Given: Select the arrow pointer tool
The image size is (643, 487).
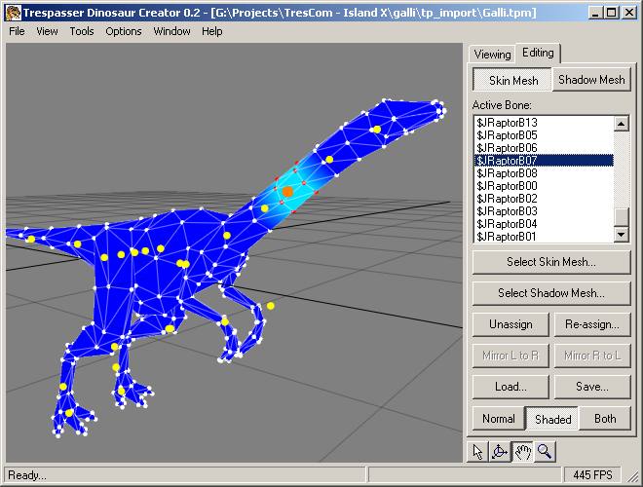Looking at the screenshot, I should pos(477,451).
